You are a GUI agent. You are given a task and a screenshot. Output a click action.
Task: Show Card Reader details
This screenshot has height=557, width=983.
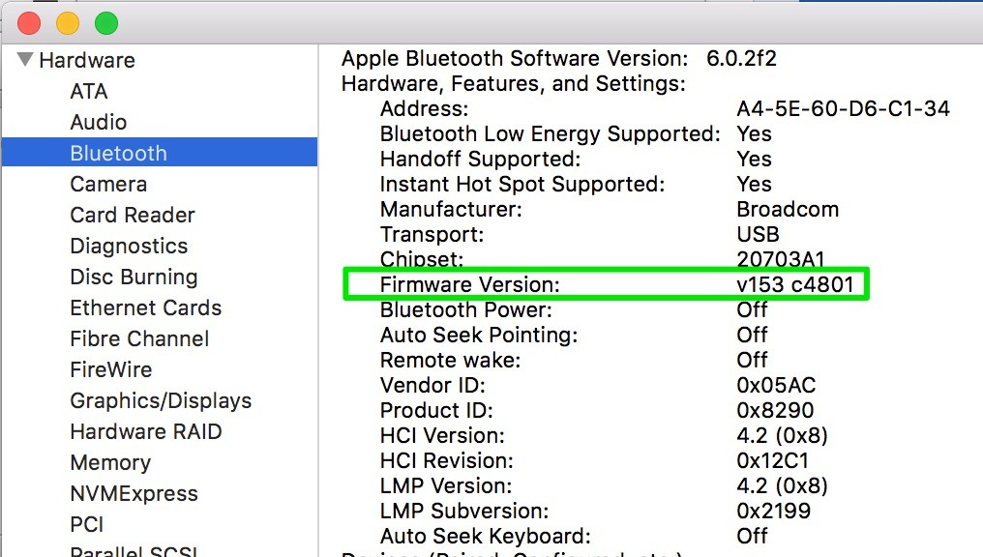click(x=133, y=216)
